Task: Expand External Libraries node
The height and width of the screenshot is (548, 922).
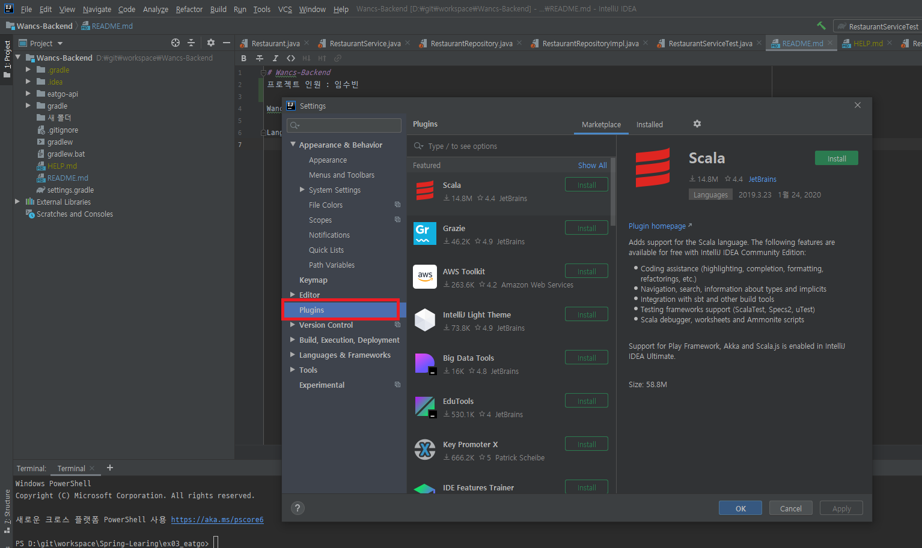Action: (17, 202)
